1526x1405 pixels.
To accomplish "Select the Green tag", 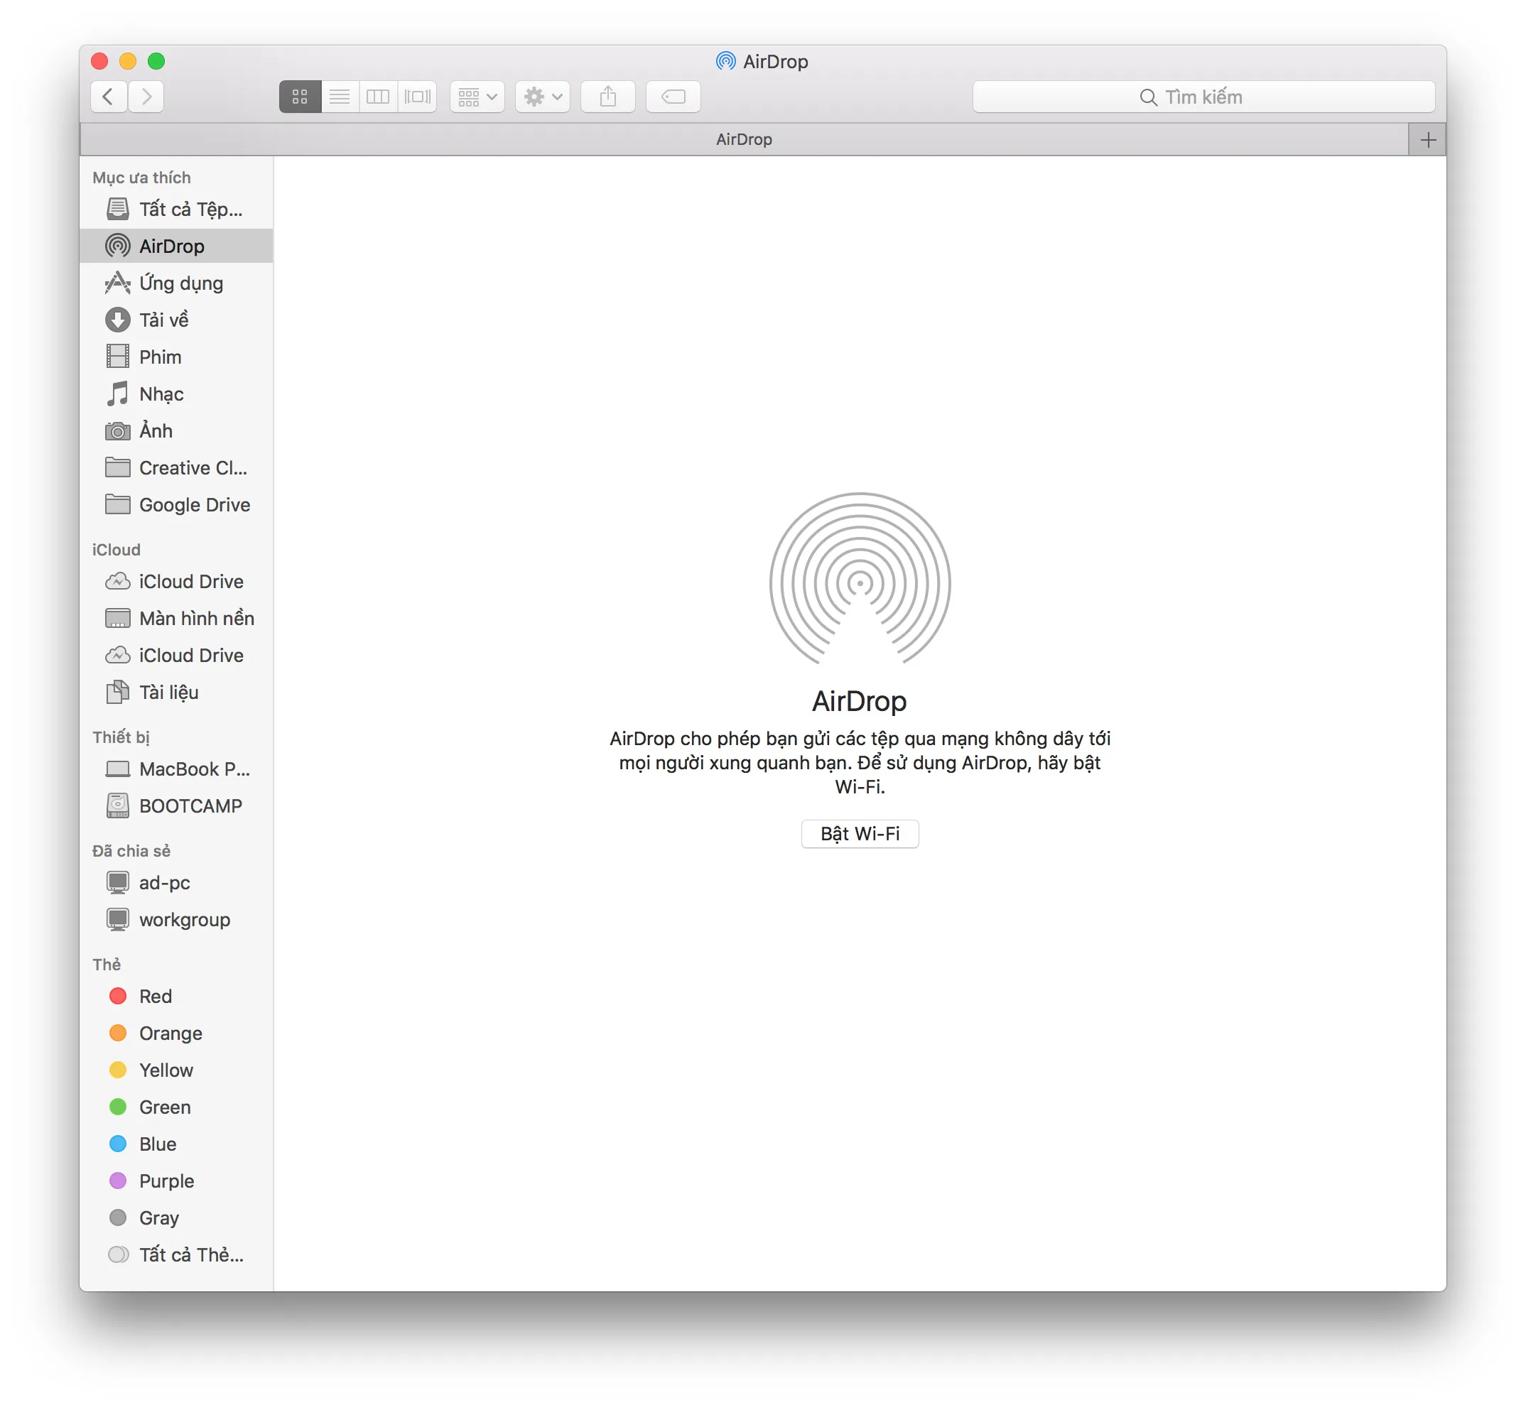I will [176, 1107].
